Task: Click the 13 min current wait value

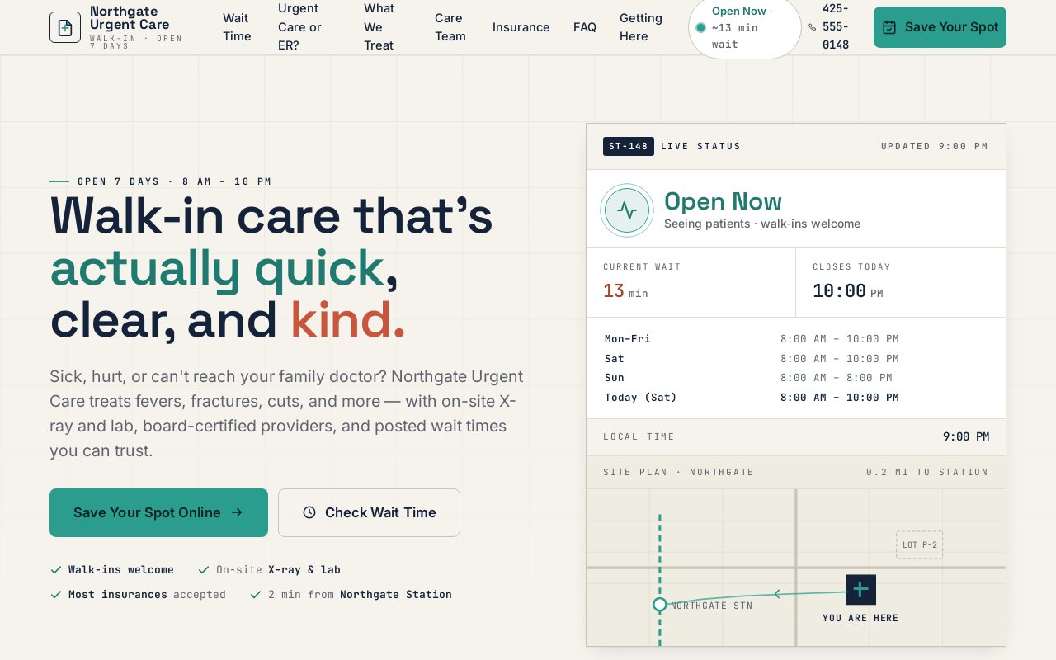Action: pyautogui.click(x=625, y=291)
